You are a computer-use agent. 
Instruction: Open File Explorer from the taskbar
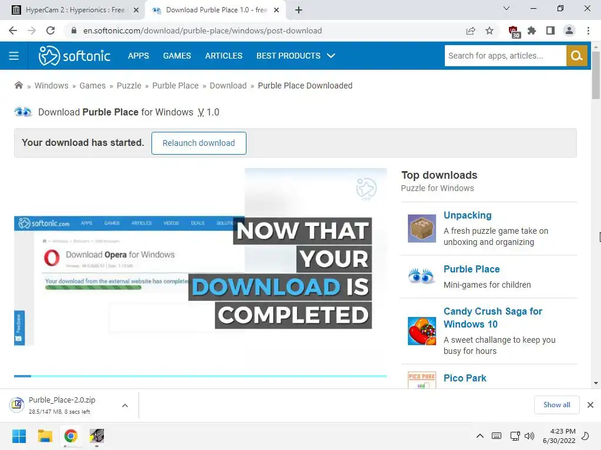45,436
